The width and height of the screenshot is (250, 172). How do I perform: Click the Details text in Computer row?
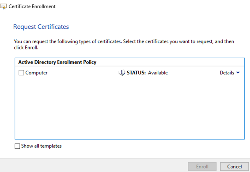[227, 73]
